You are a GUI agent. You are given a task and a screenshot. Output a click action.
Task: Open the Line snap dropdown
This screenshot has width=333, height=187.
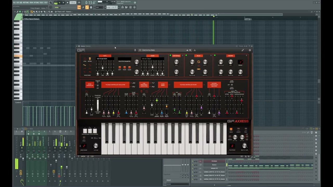[99, 7]
